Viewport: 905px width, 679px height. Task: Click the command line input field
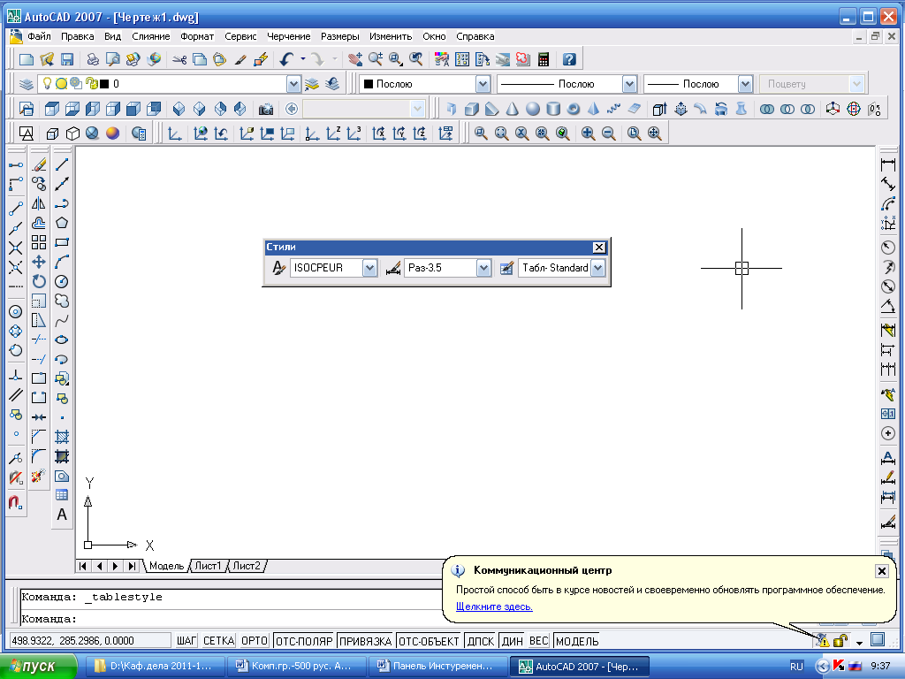pyautogui.click(x=231, y=619)
